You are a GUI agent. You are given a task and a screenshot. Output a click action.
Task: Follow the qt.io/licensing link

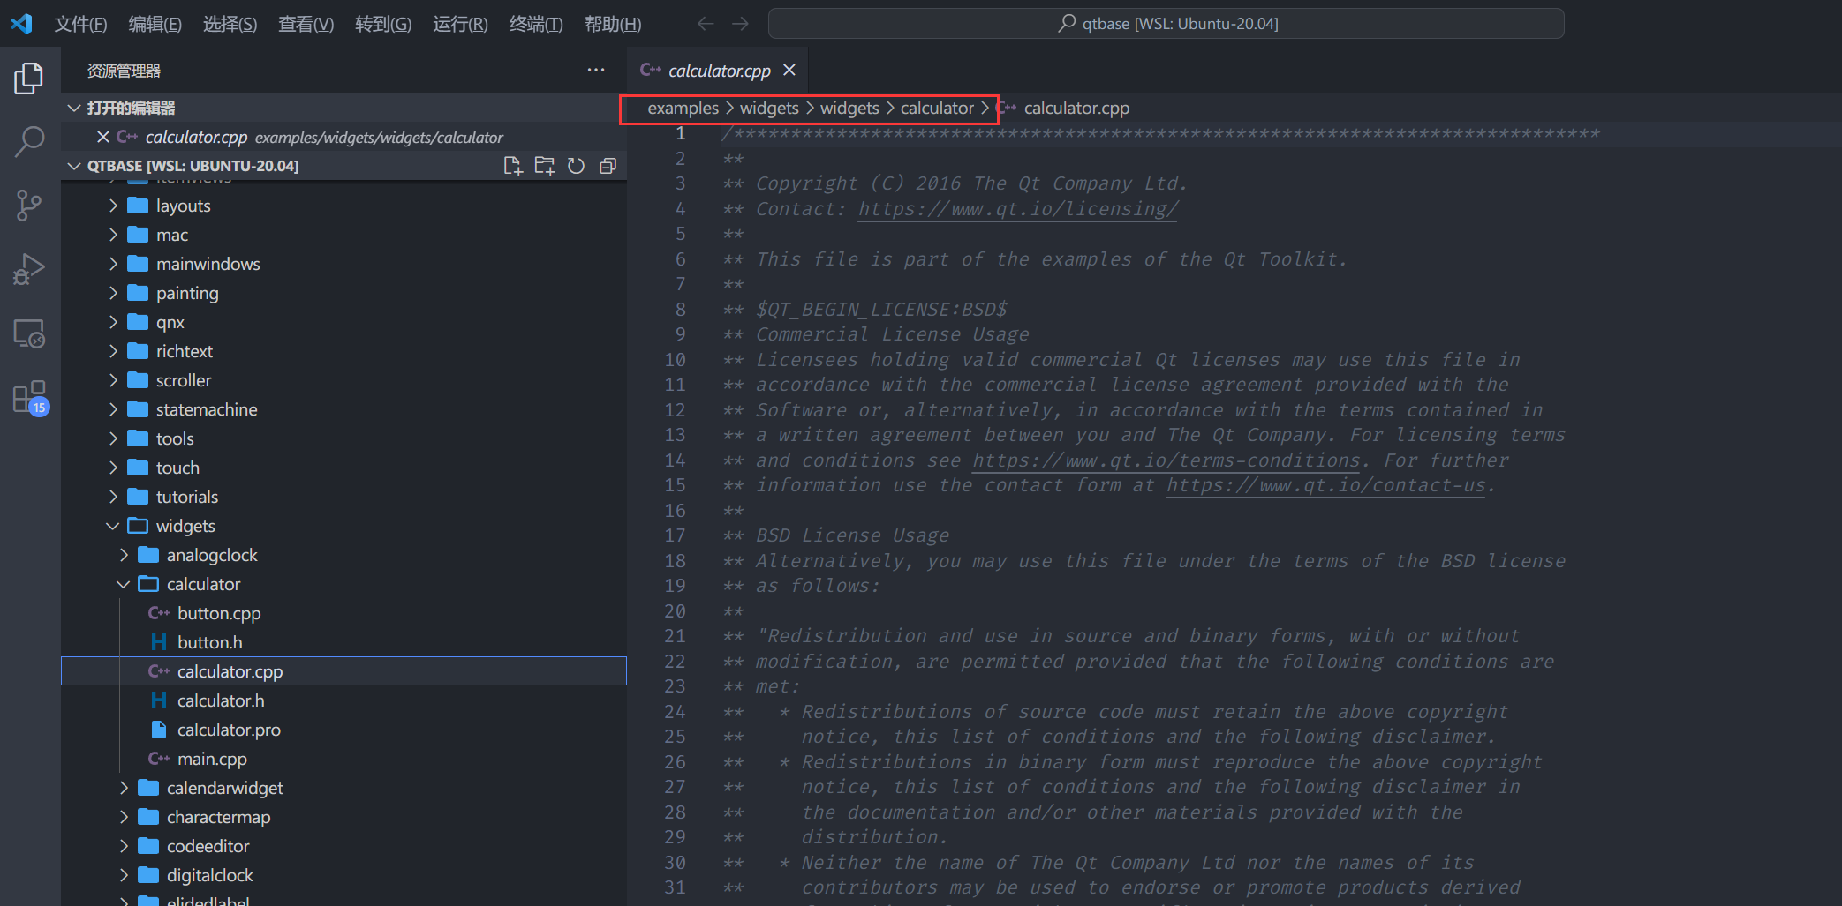[x=1017, y=209]
